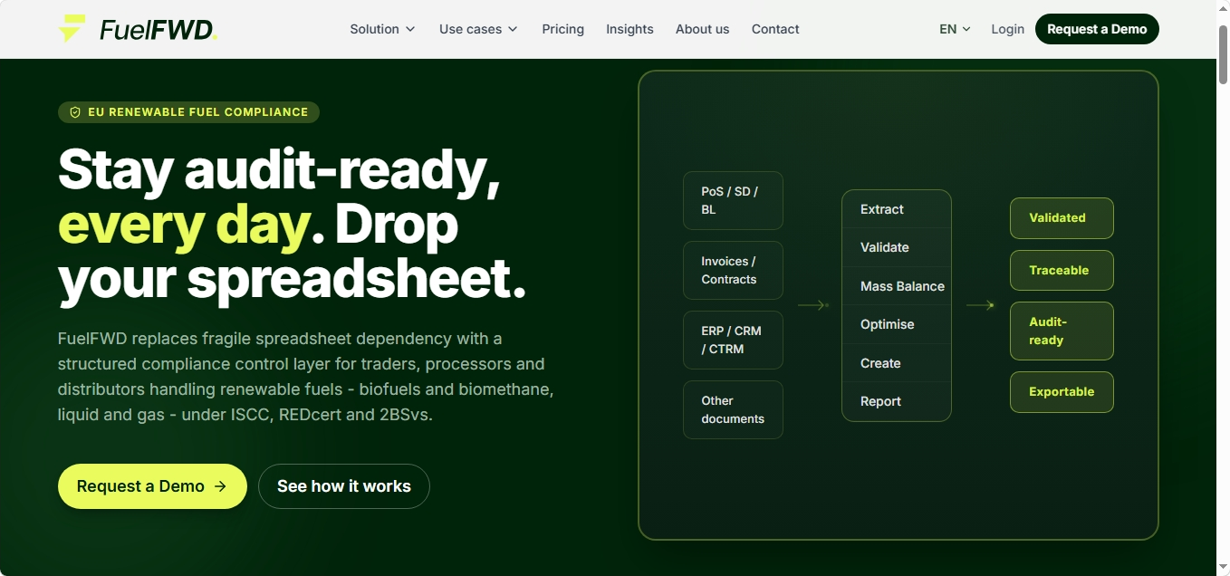Click the Other documents card
The width and height of the screenshot is (1230, 576).
point(733,409)
